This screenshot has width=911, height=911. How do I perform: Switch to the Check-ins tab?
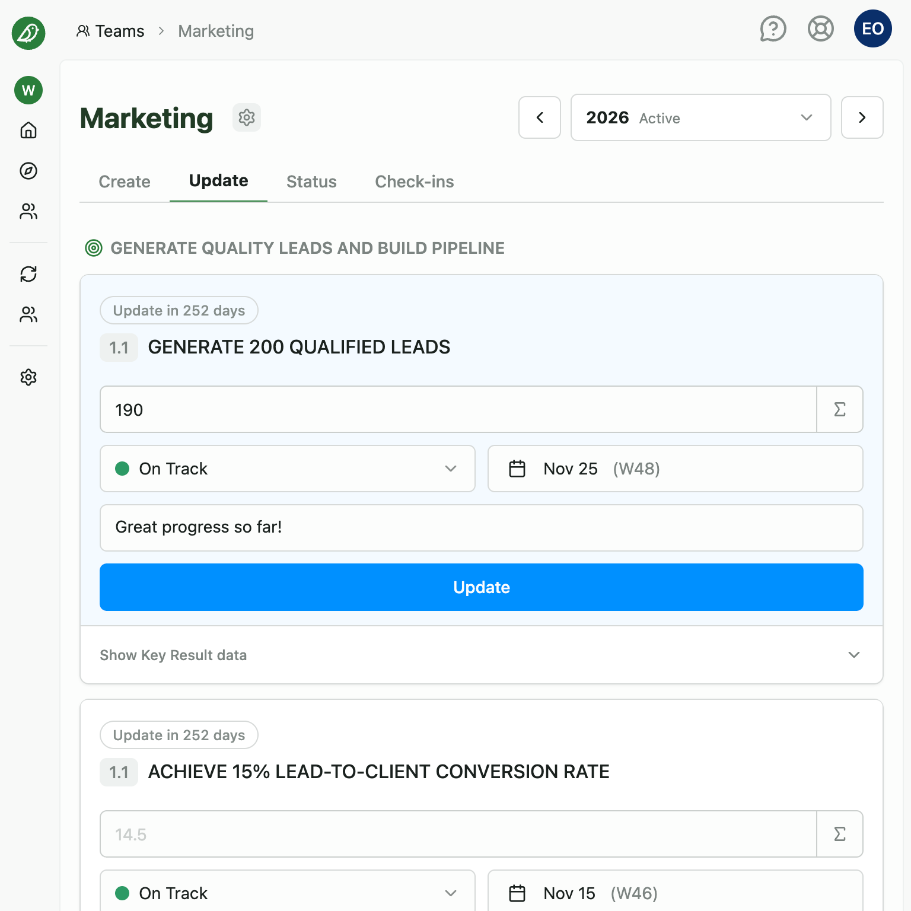(x=414, y=181)
